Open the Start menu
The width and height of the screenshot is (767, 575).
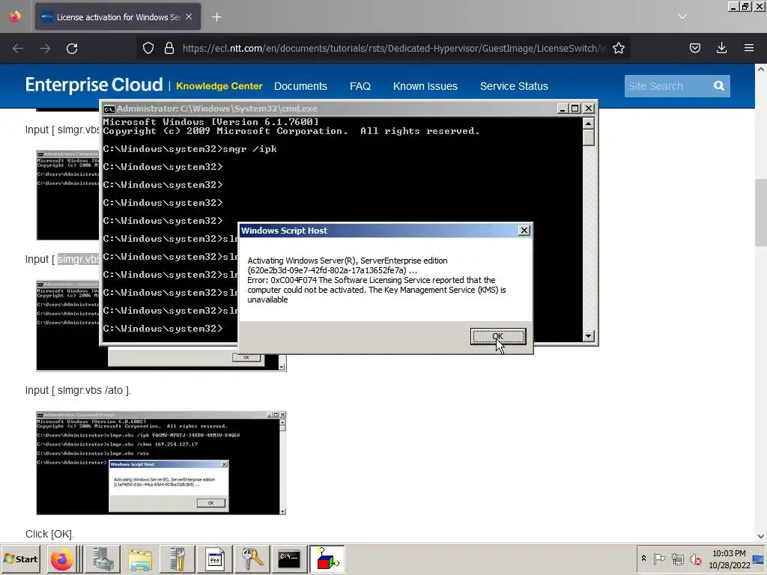[20, 559]
